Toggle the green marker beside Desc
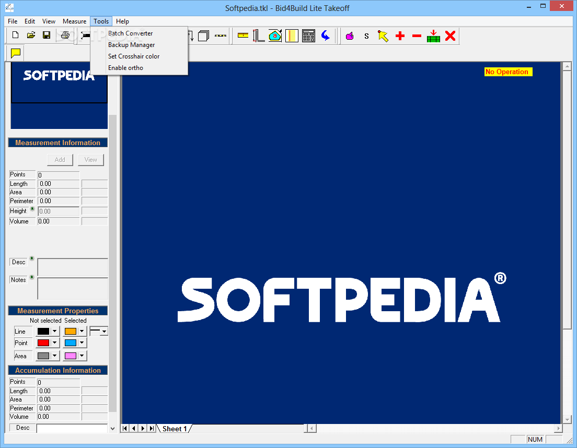Image resolution: width=577 pixels, height=448 pixels. click(32, 258)
